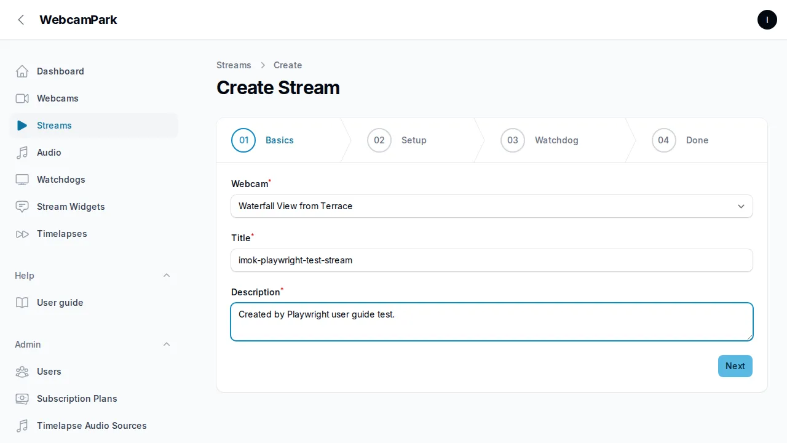Click the Watchdogs monitor icon
Viewport: 787px width, 443px height.
22,180
